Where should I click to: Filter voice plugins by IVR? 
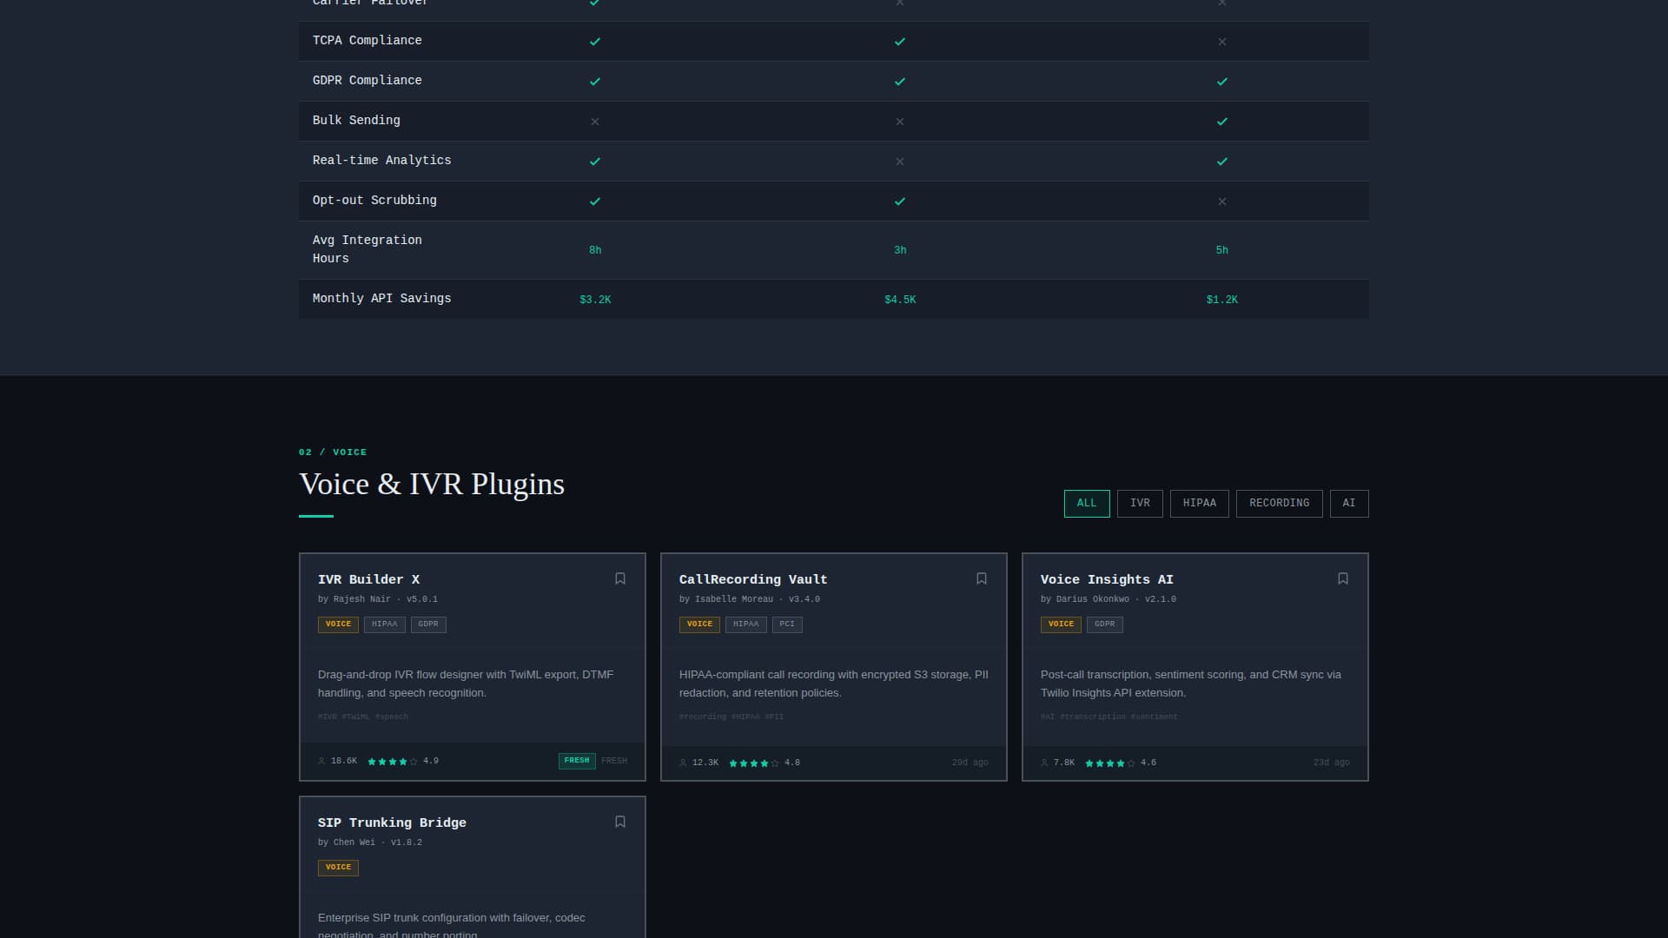coord(1140,504)
